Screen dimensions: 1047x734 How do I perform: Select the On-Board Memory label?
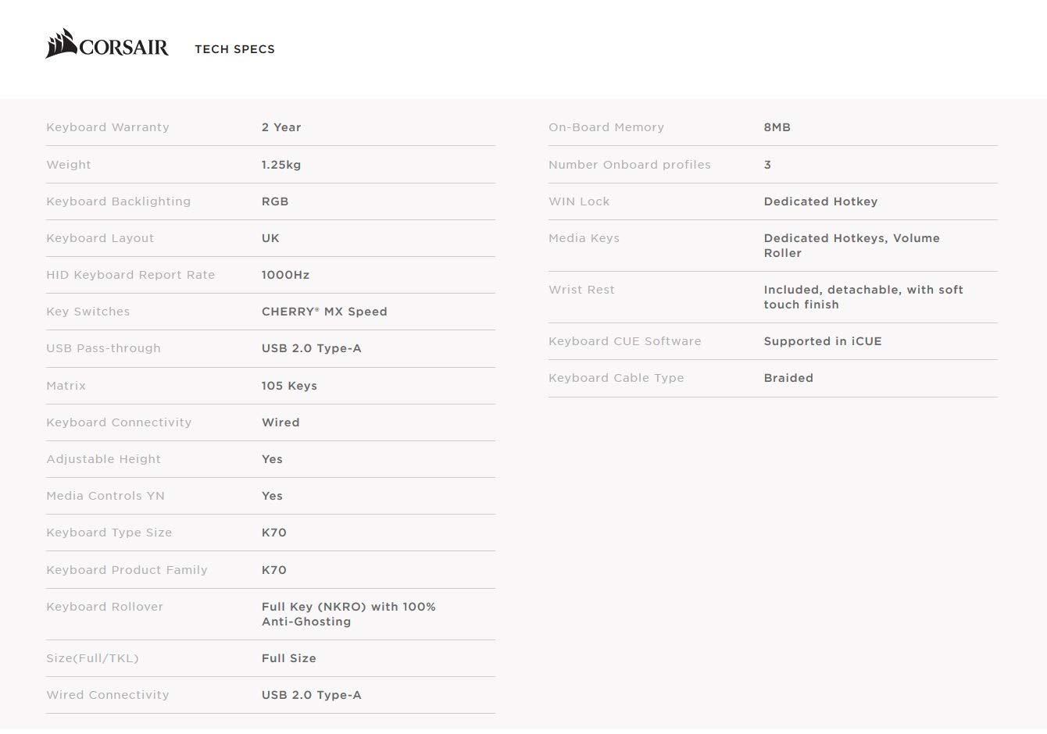pyautogui.click(x=606, y=127)
